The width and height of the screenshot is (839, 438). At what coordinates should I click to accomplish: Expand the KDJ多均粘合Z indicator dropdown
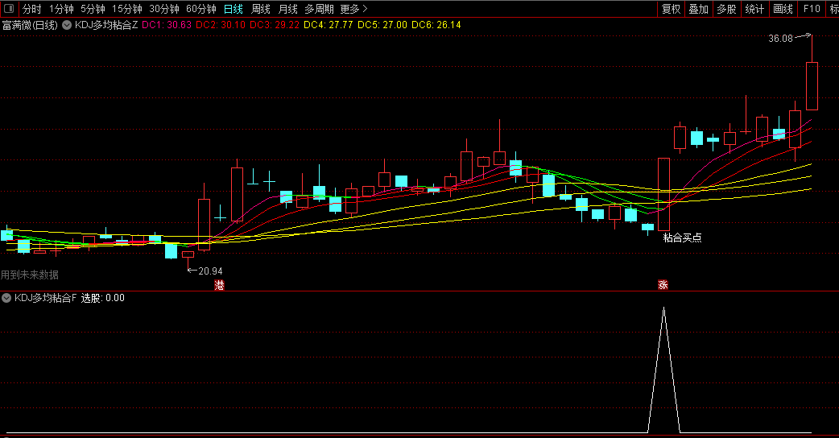[67, 25]
